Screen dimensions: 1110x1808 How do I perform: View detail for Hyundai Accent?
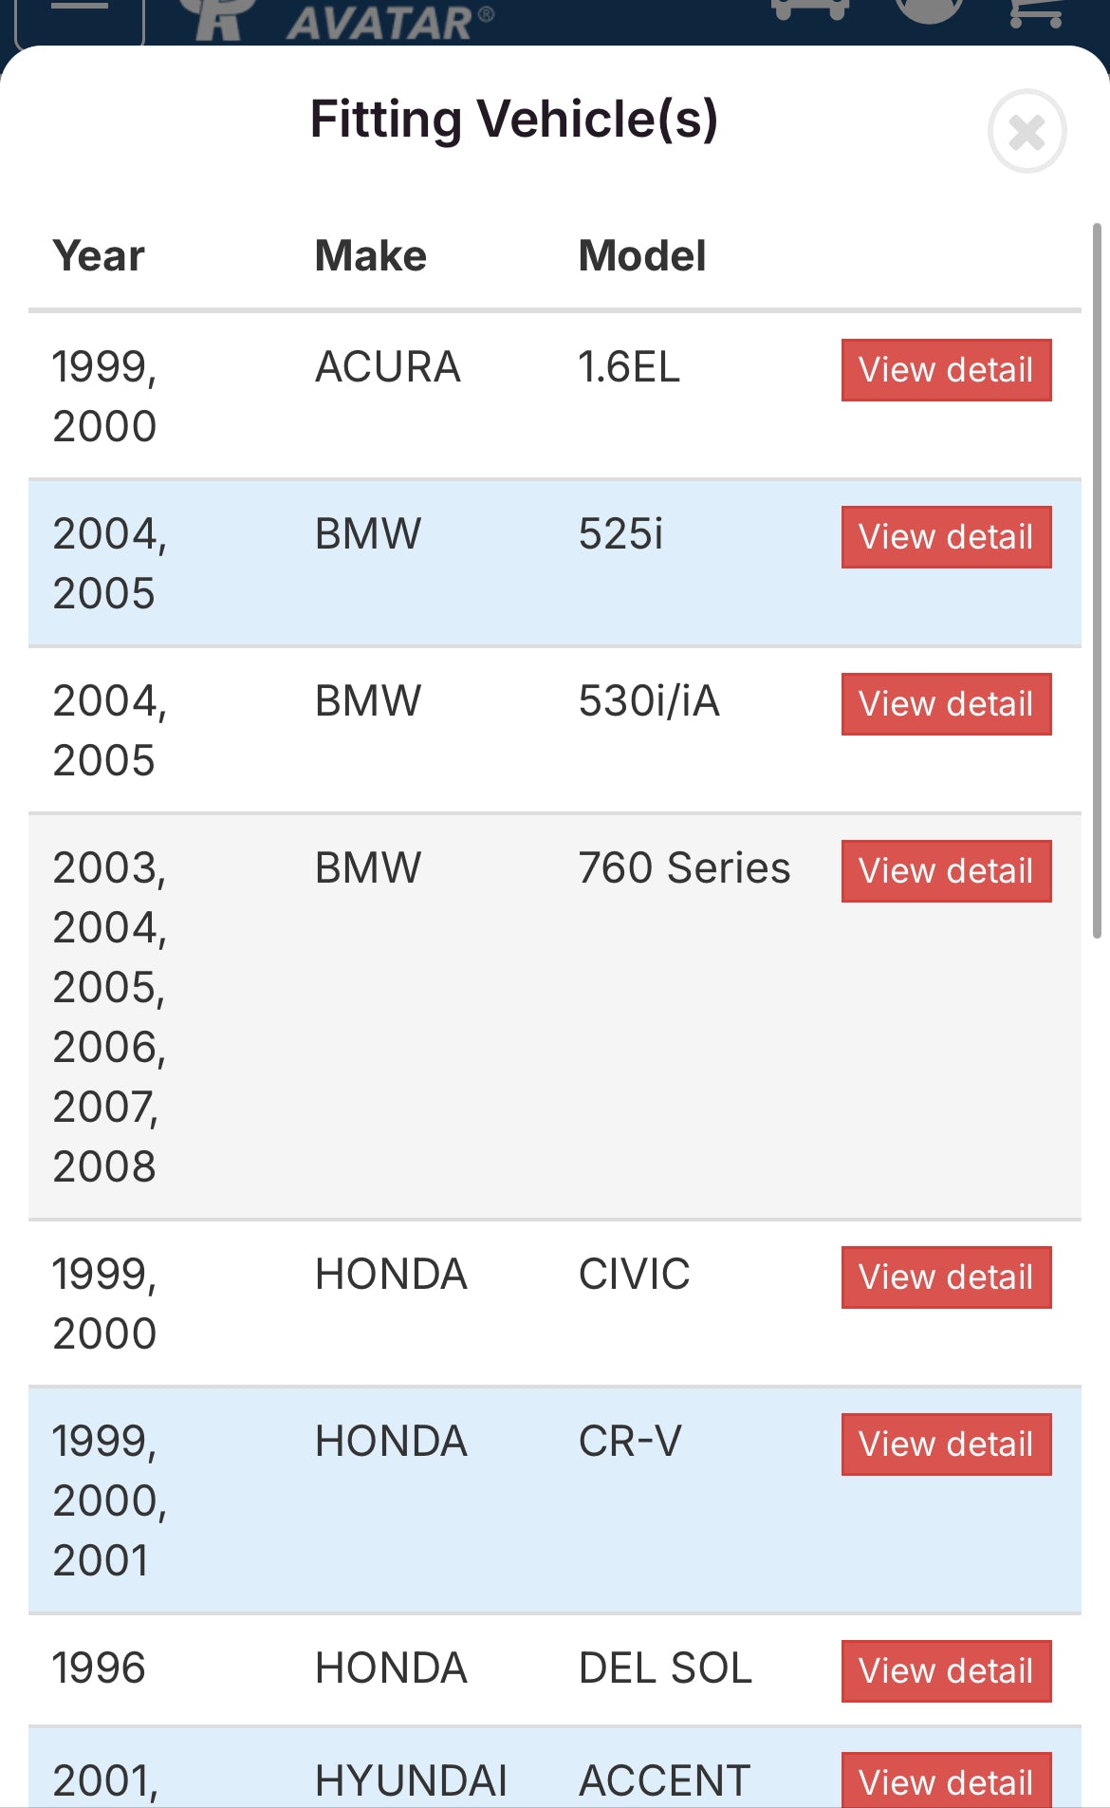tap(946, 1781)
